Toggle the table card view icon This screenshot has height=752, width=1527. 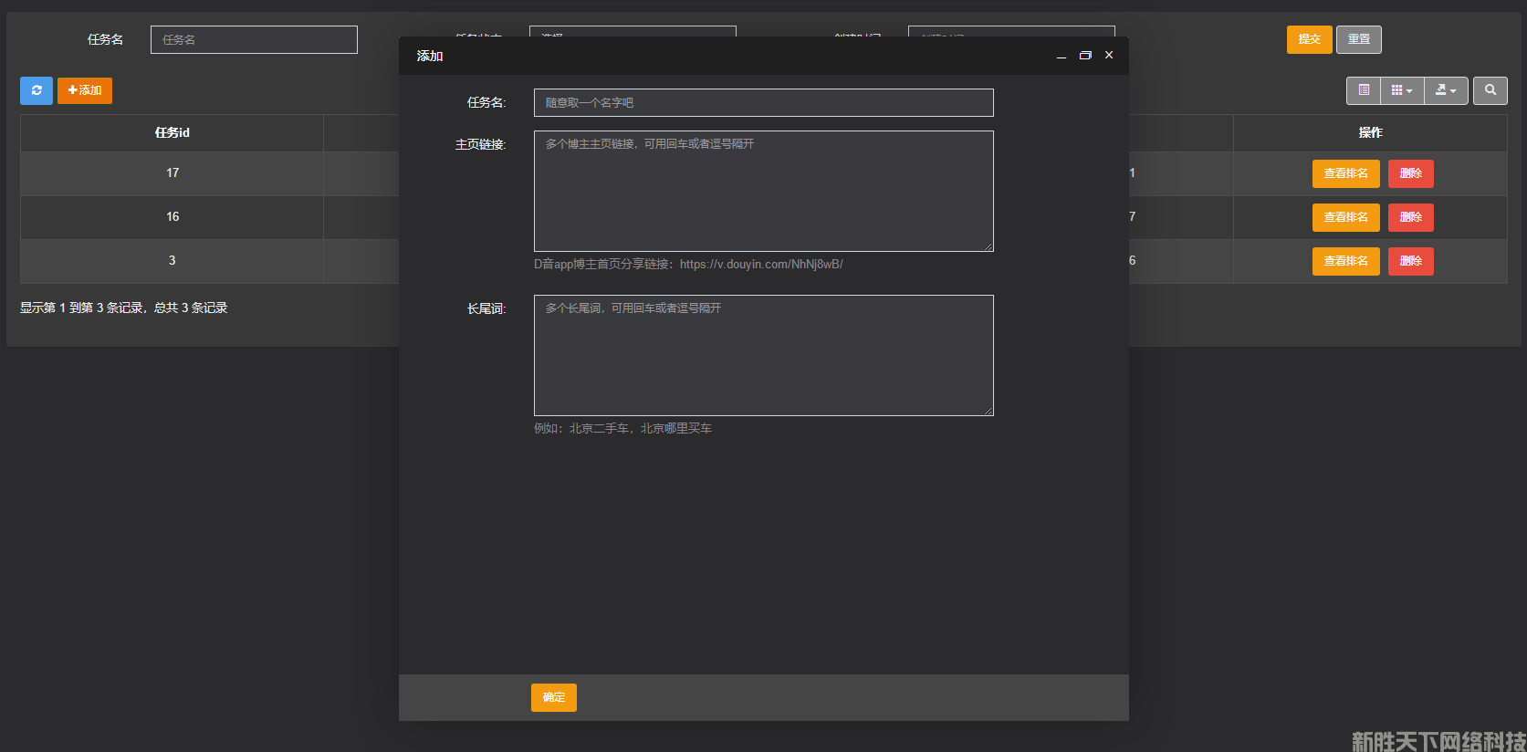[x=1364, y=90]
